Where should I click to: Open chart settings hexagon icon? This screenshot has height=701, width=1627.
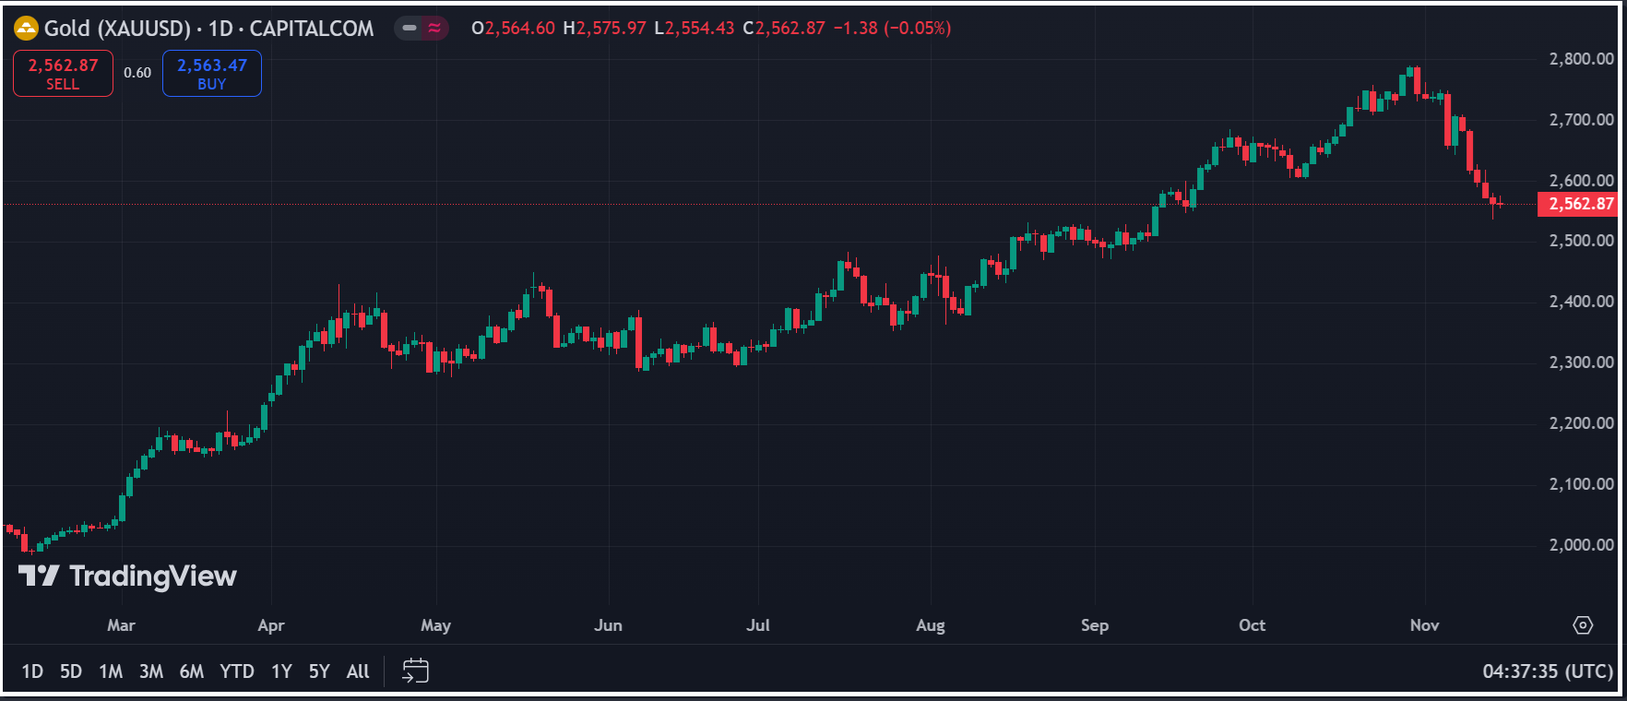[1583, 625]
